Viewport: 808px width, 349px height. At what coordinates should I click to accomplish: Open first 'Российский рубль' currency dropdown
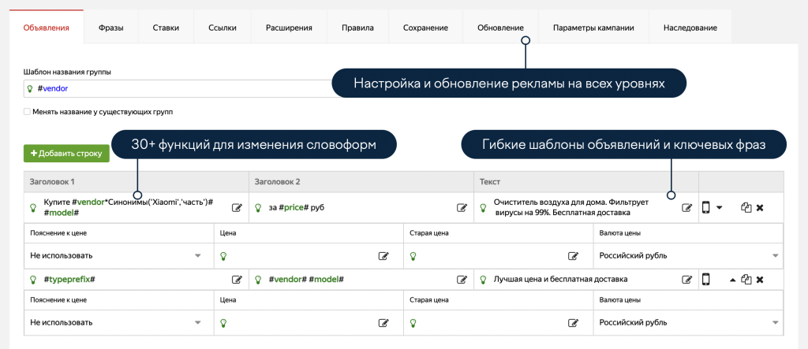775,256
